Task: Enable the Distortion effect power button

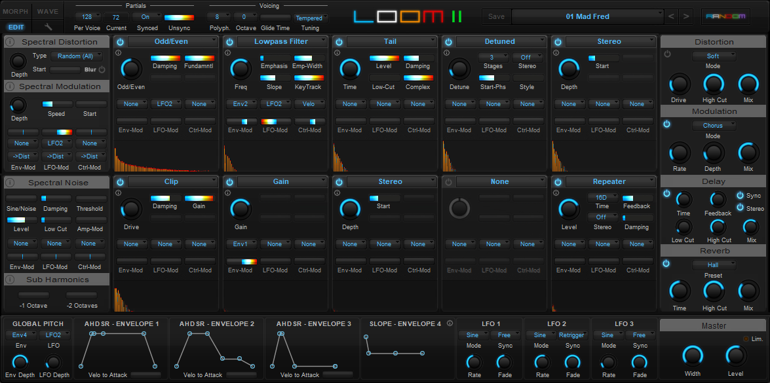Action: coord(667,54)
